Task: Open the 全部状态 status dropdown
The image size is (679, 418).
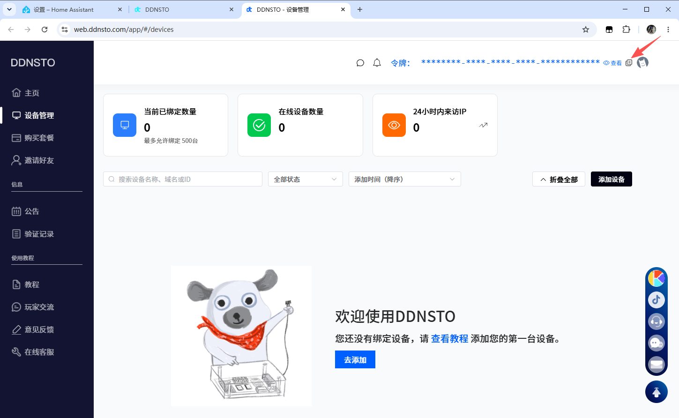Action: [x=306, y=179]
